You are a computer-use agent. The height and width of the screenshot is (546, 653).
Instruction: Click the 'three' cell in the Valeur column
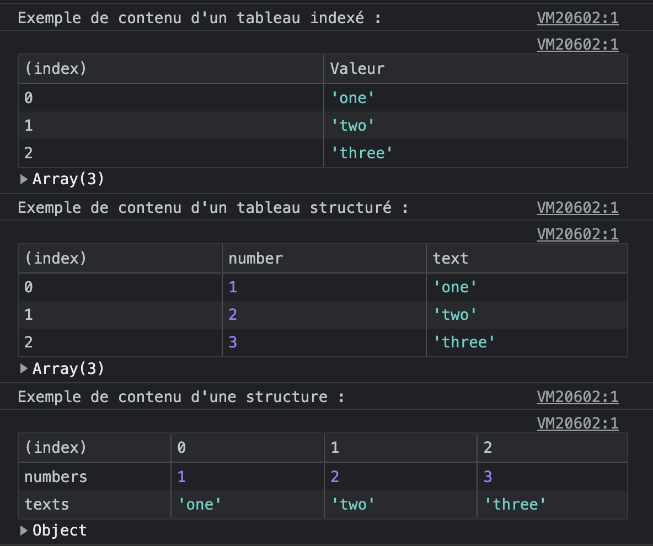(x=361, y=153)
